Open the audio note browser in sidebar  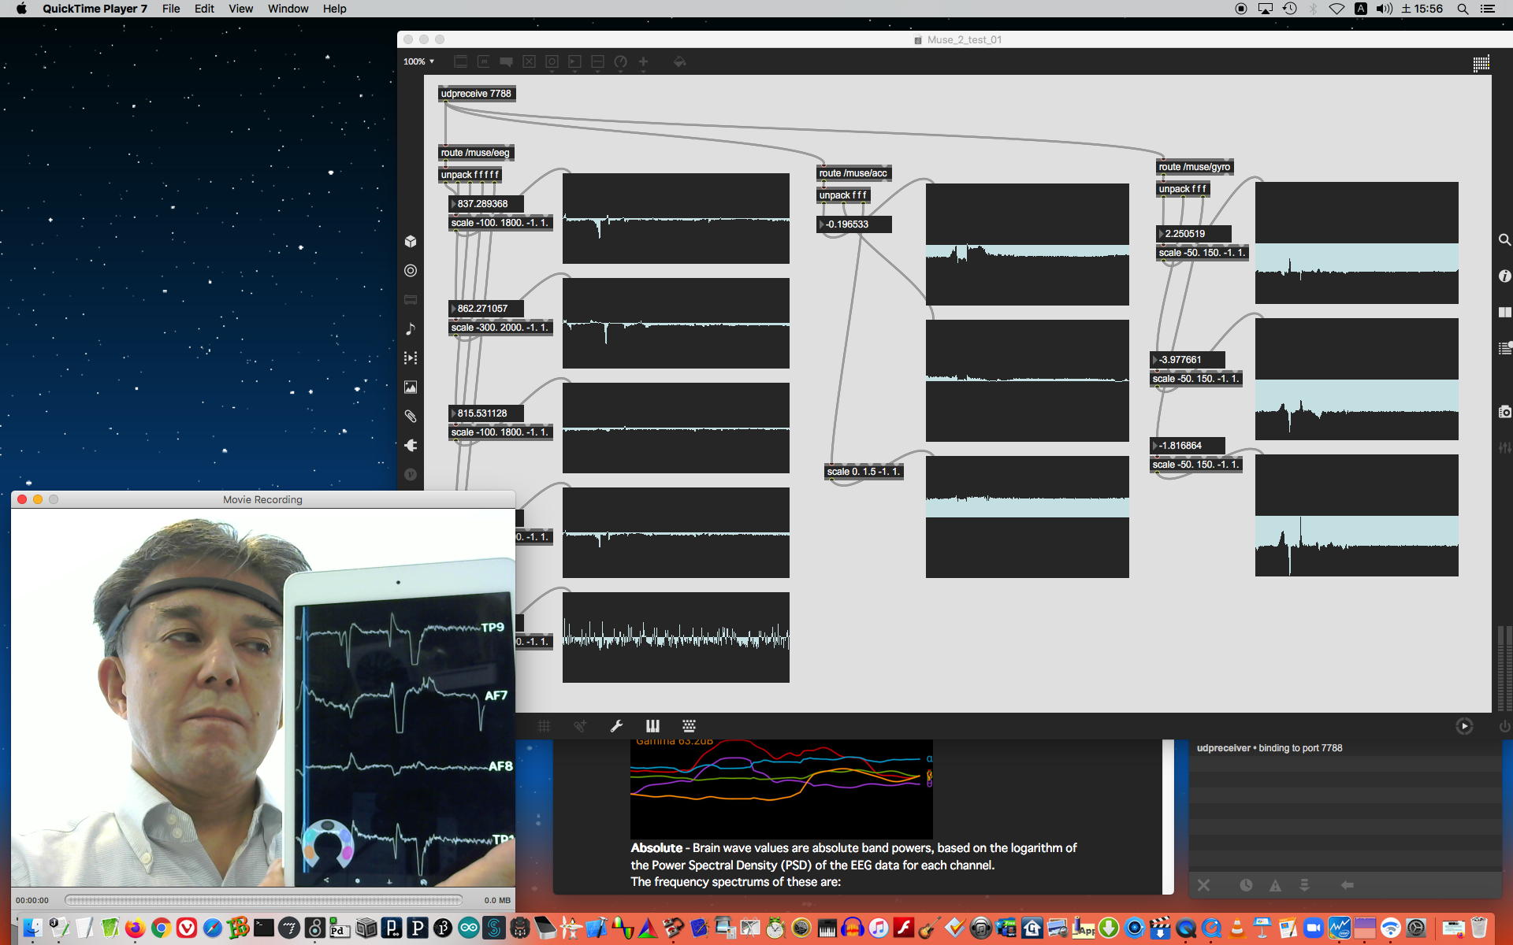[411, 329]
